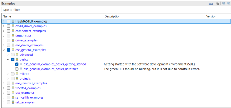Click the clear selection X icon
Viewport: 231px width, 108px height.
tap(217, 4)
